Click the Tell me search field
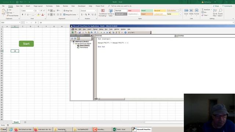This screenshot has height=132, width=235. tap(121, 6)
